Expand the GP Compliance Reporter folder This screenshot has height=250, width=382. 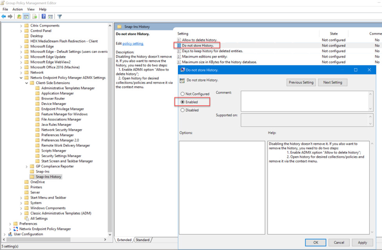(27, 167)
